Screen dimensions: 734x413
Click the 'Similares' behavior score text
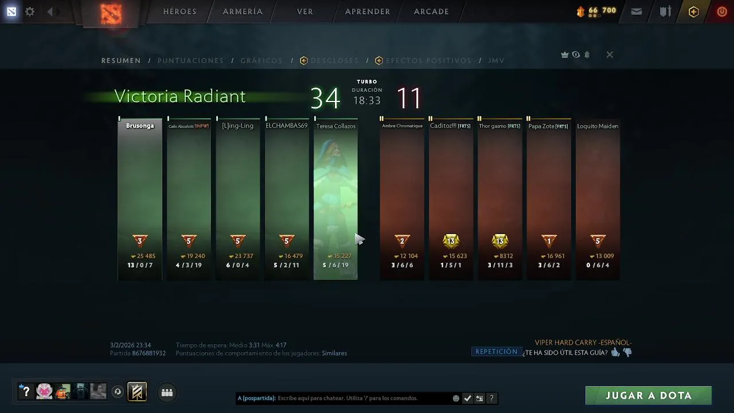pos(334,353)
